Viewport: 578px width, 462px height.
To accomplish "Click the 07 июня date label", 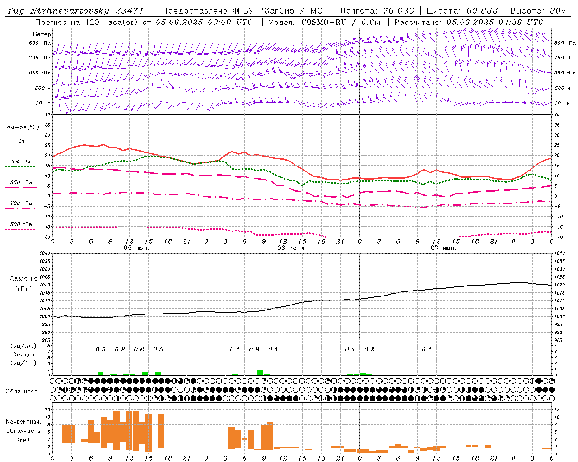I will click(444, 248).
